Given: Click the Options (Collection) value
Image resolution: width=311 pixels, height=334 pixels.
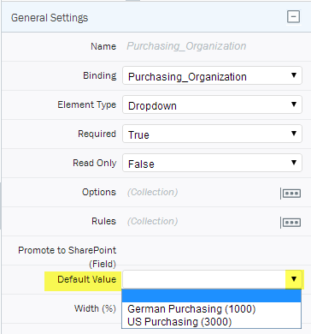Looking at the screenshot, I should [x=153, y=192].
